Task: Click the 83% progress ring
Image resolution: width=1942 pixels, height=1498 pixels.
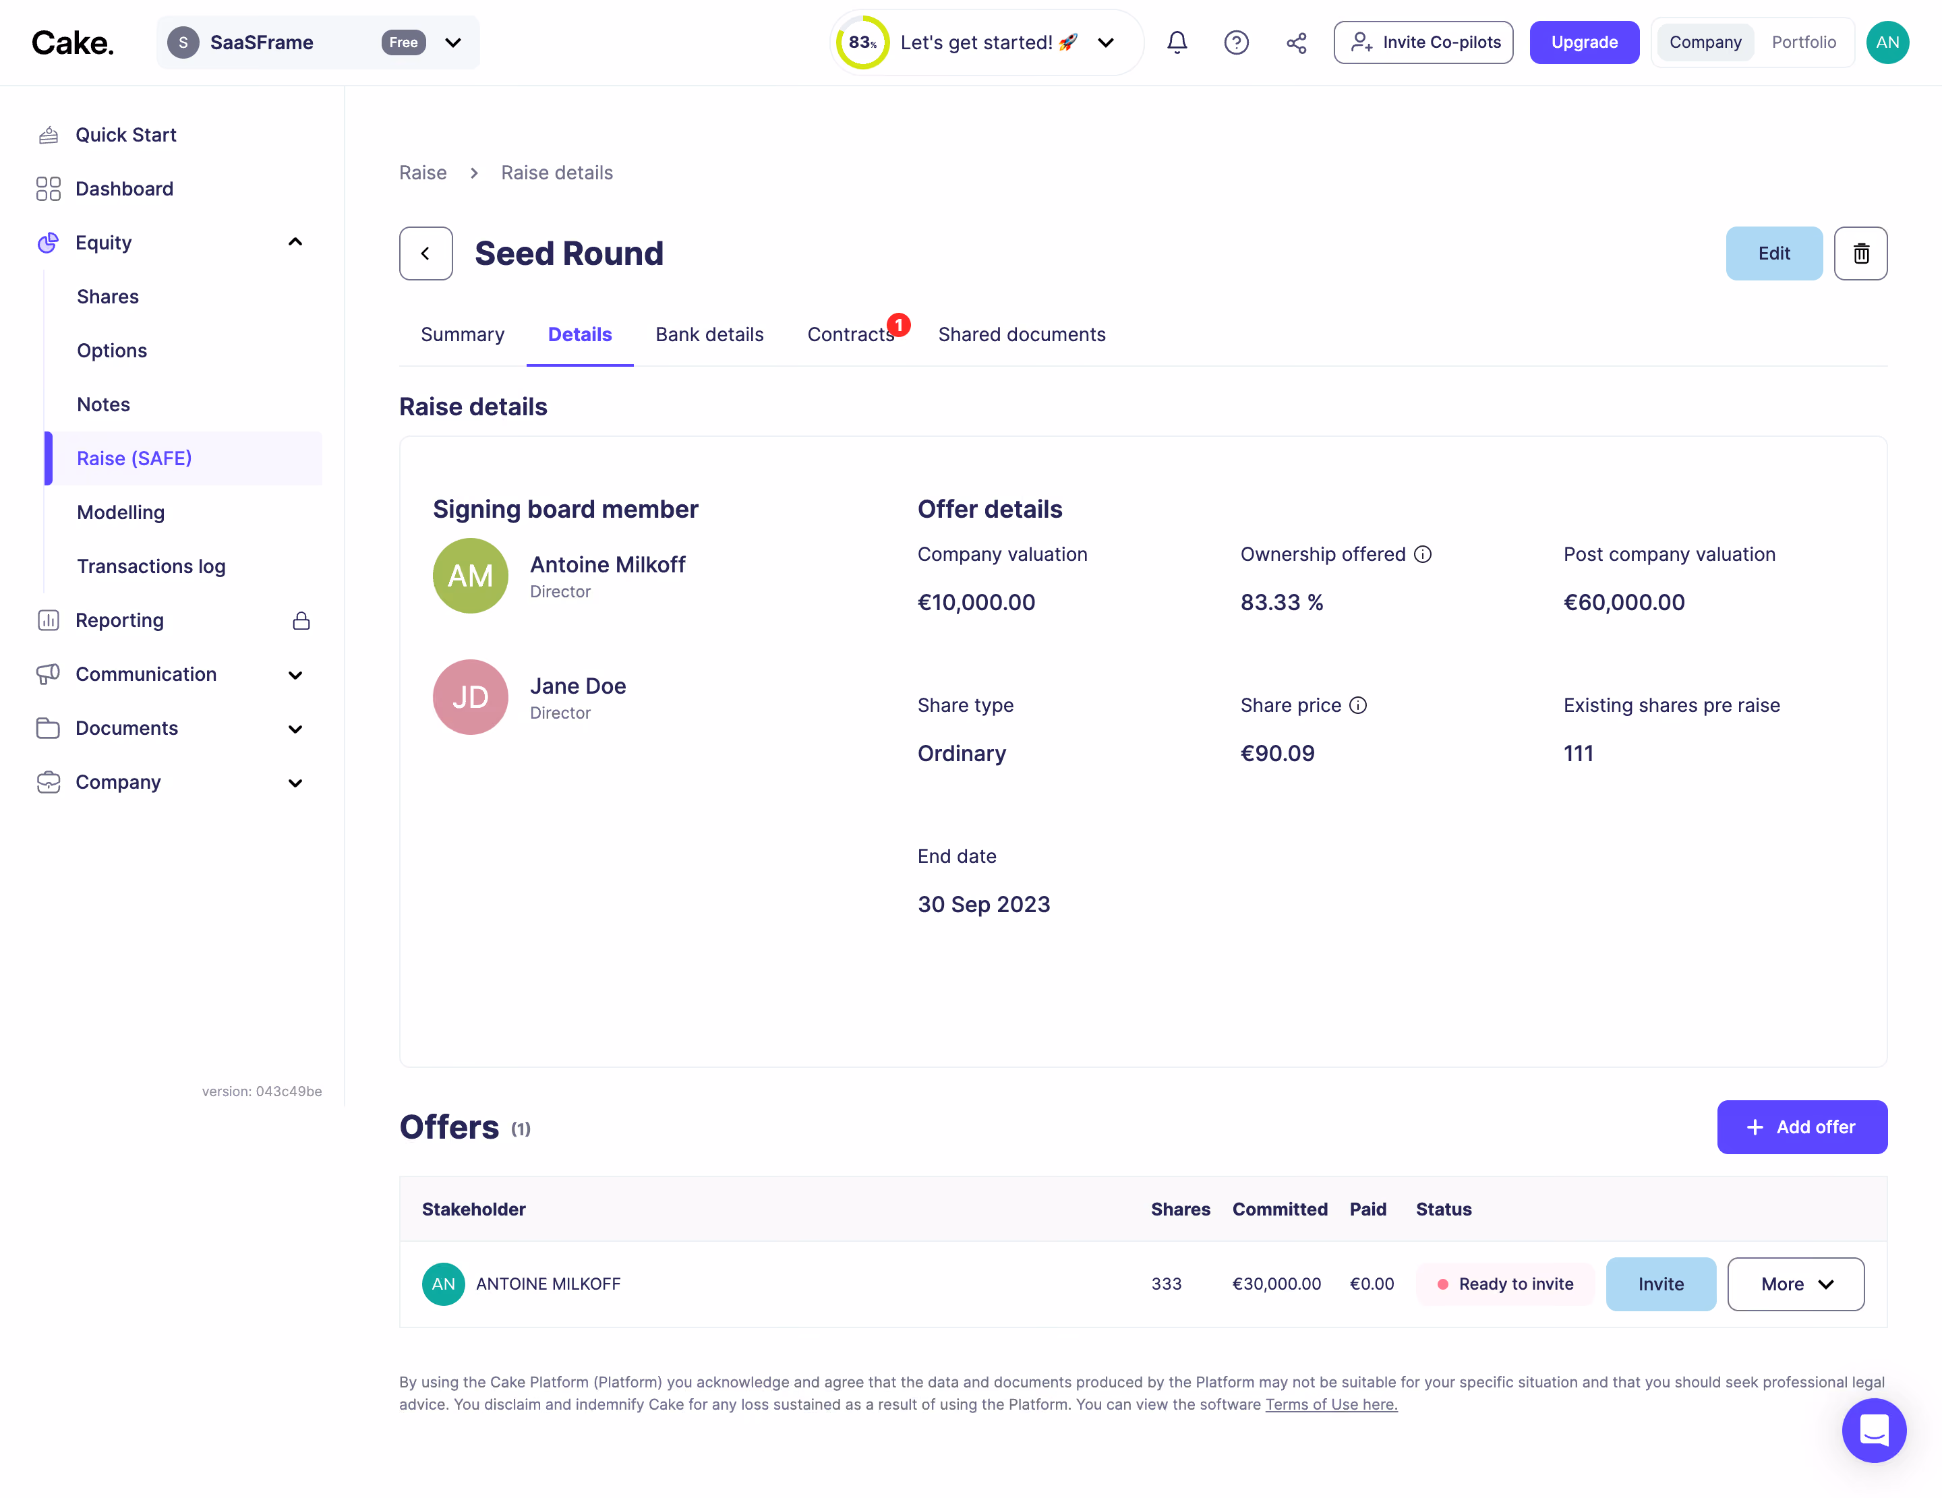Action: (862, 42)
